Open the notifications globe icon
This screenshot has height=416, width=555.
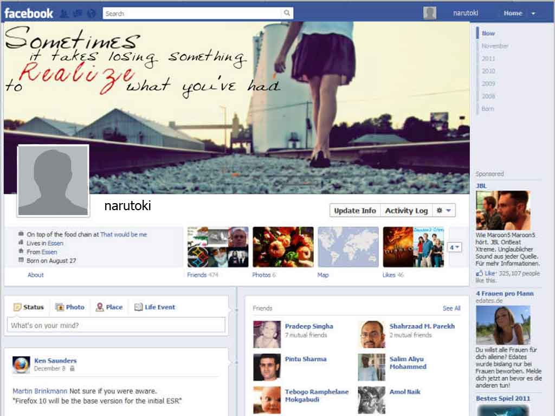pyautogui.click(x=91, y=14)
